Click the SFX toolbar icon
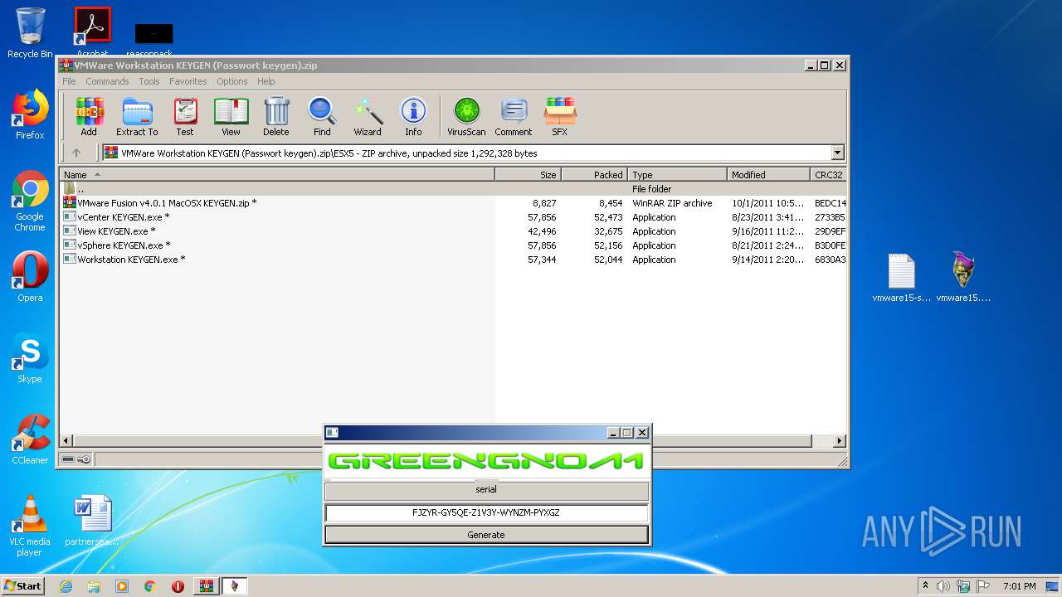This screenshot has height=597, width=1062. point(560,116)
